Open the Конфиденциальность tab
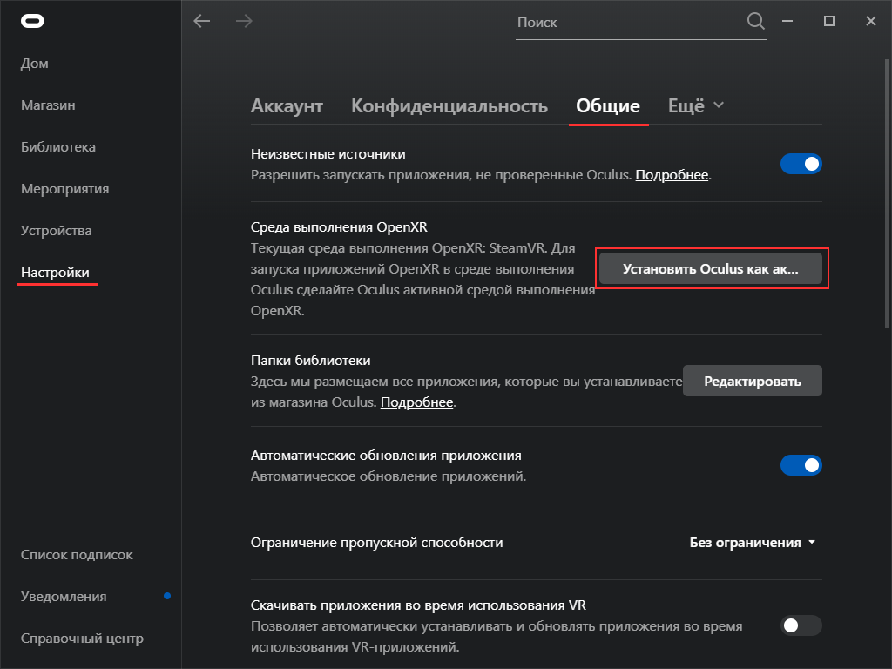 449,106
